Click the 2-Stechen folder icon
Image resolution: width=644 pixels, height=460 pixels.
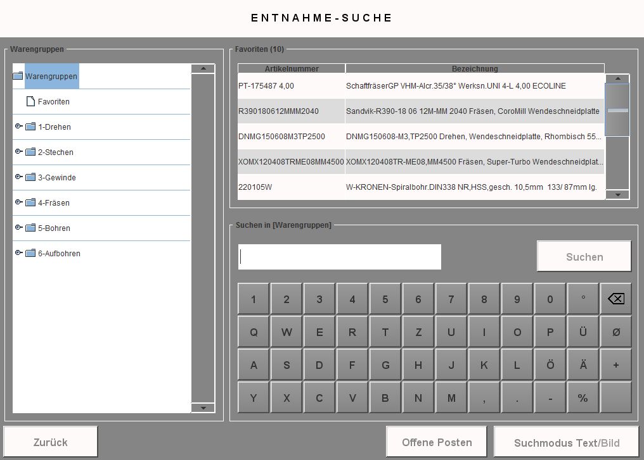30,152
